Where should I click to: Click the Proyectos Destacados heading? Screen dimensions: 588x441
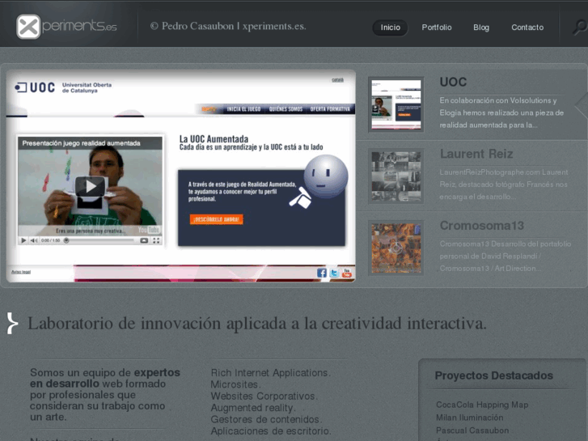(494, 375)
